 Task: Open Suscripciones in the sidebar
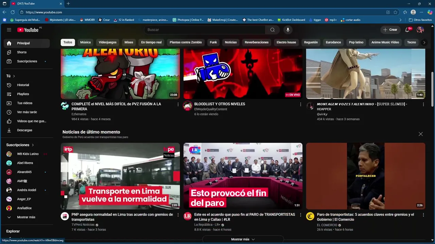[x=27, y=61]
